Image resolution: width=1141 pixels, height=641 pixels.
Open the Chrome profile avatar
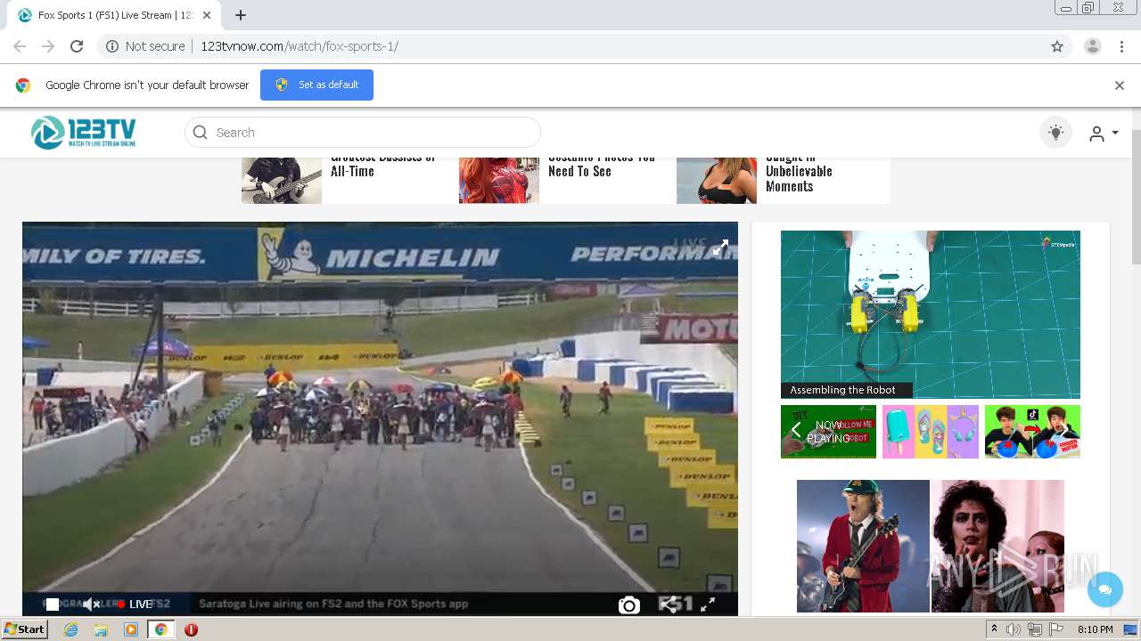click(1093, 46)
